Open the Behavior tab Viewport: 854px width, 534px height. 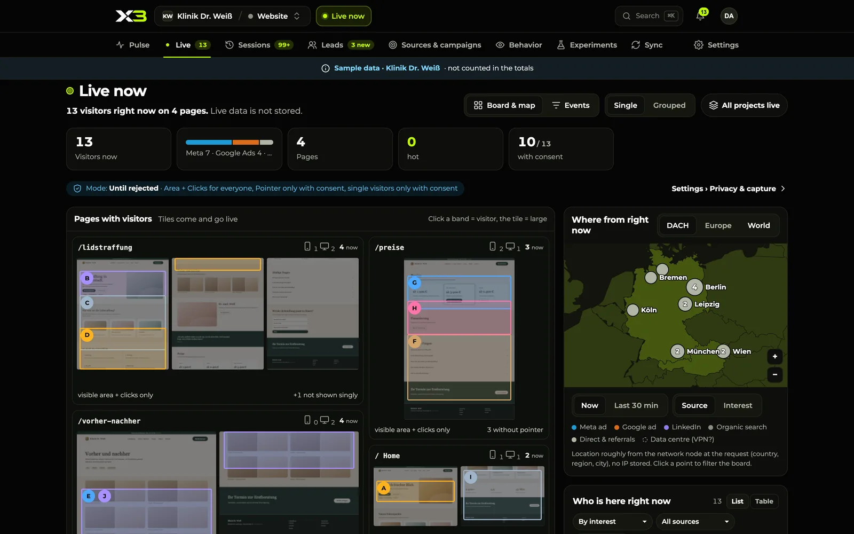(x=519, y=45)
